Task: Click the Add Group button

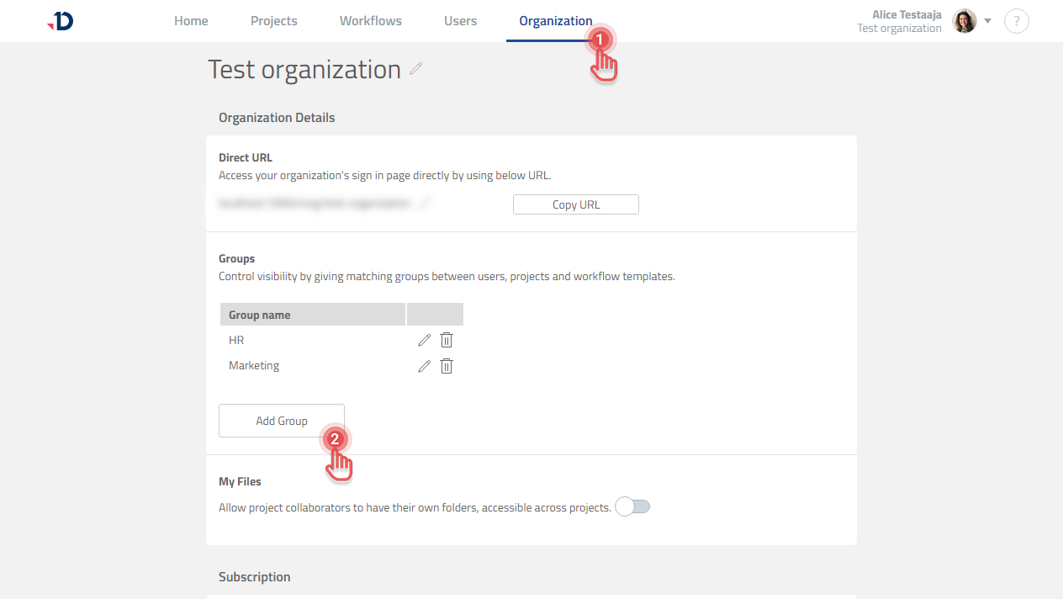Action: (x=281, y=421)
